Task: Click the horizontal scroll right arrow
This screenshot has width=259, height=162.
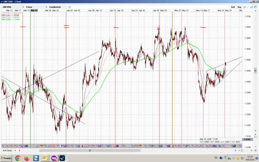Action: [x=236, y=150]
